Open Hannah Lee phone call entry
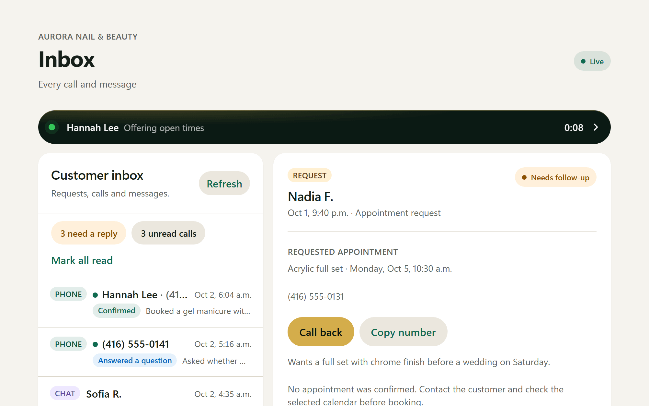 point(151,302)
